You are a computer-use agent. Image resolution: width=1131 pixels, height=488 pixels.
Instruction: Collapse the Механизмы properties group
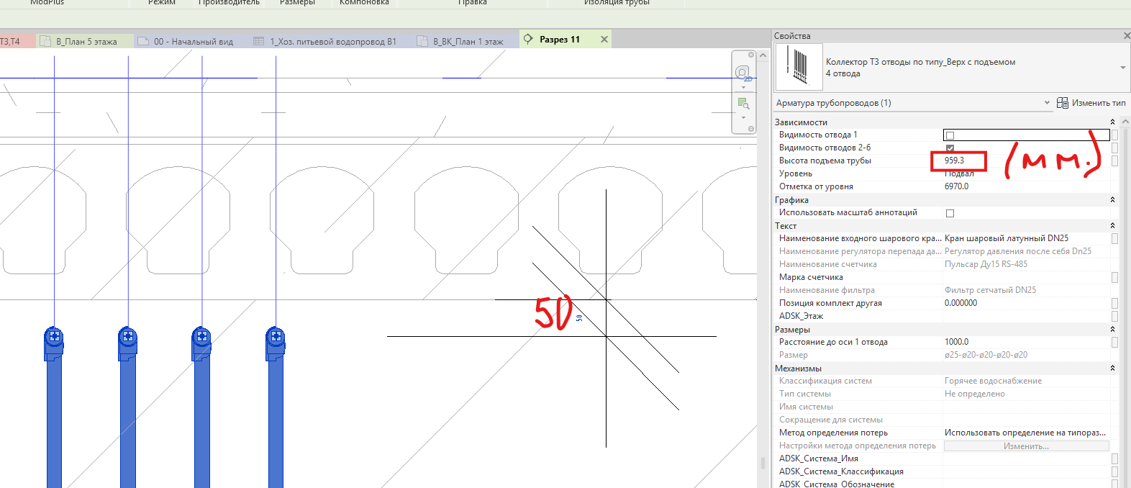point(1112,369)
